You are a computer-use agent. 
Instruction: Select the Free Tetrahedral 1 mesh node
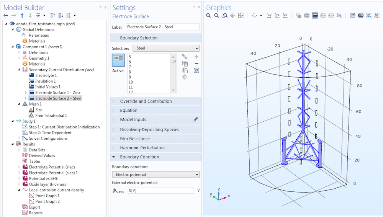pos(51,116)
